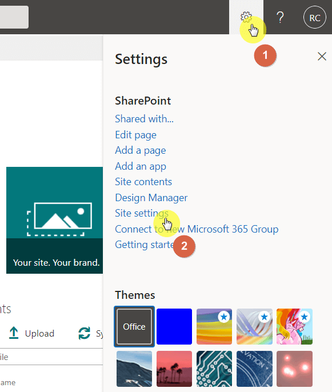This screenshot has width=332, height=392.
Task: Open Site contents link
Action: tap(143, 182)
